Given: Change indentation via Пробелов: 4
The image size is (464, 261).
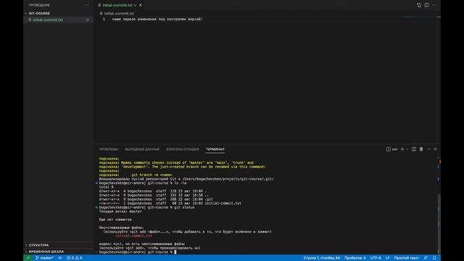Looking at the screenshot, I should click(355, 258).
